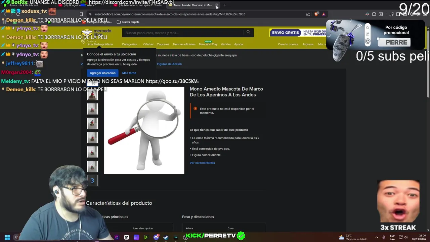
Task: Open the thumbnail tile showing 3 more images
Action: pos(92,180)
